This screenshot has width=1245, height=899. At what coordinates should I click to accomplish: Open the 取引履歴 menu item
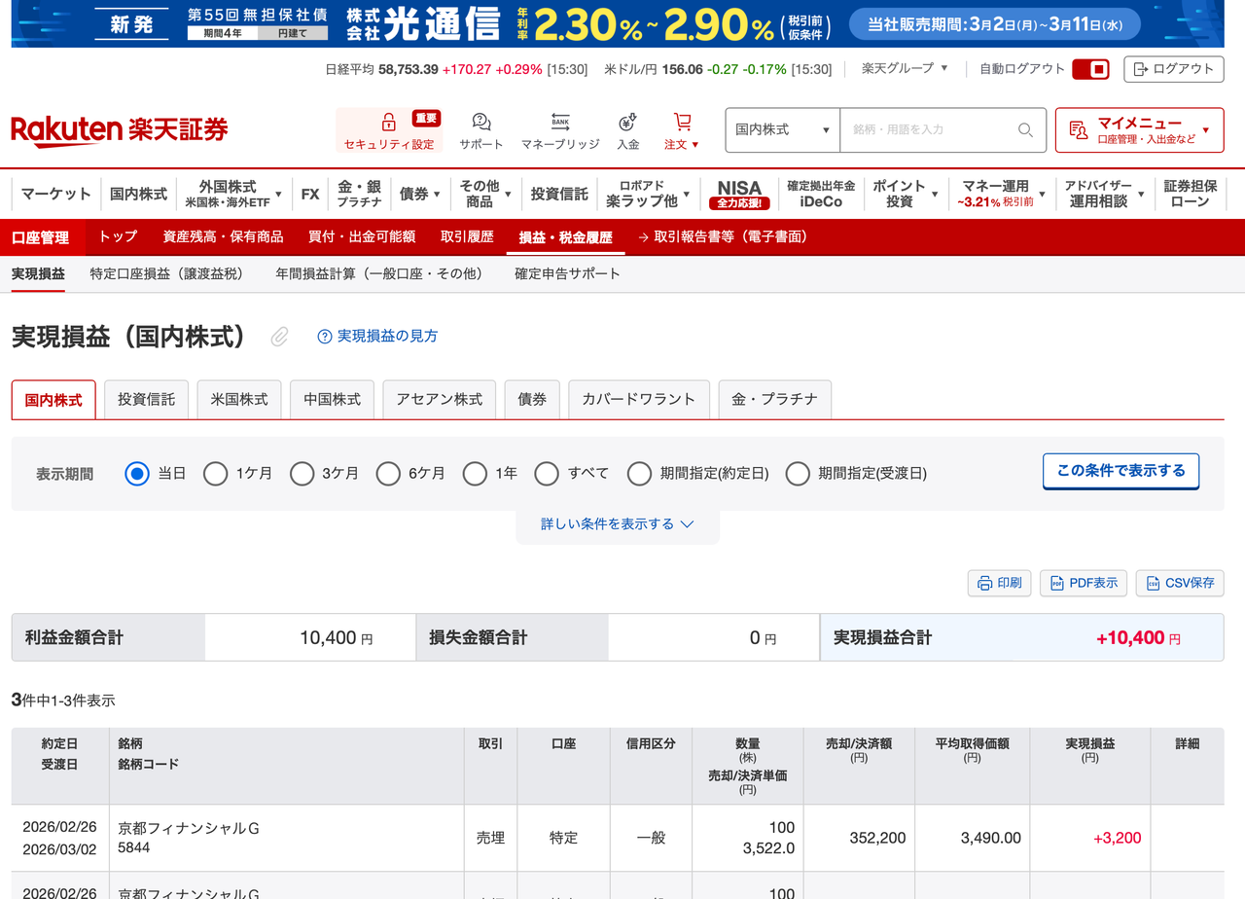(466, 236)
